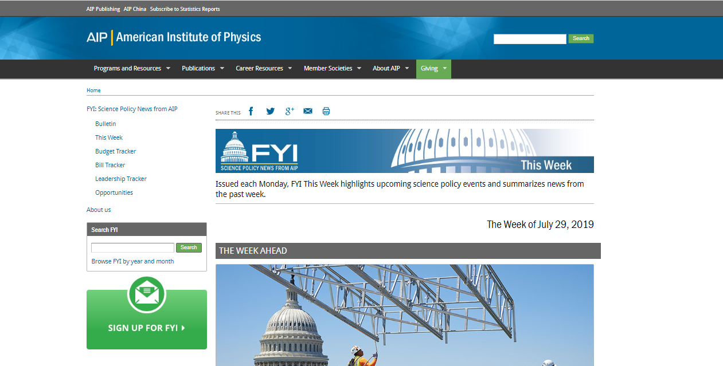The width and height of the screenshot is (723, 366).
Task: Open Browse FYI by year and month
Action: tap(132, 261)
